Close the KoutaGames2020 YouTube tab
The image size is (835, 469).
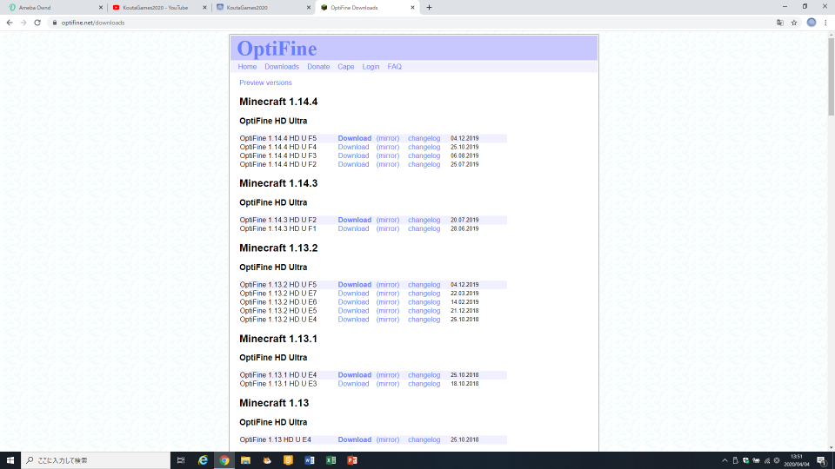[204, 8]
